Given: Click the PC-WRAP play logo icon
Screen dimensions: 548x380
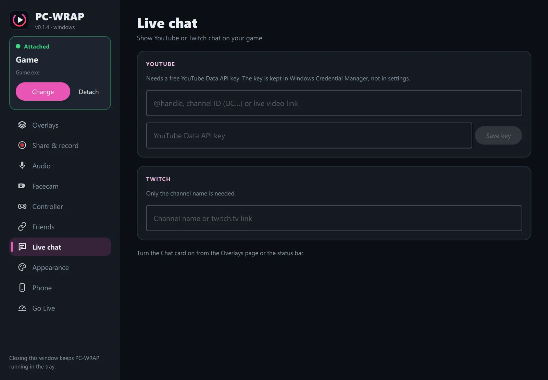Looking at the screenshot, I should tap(20, 20).
